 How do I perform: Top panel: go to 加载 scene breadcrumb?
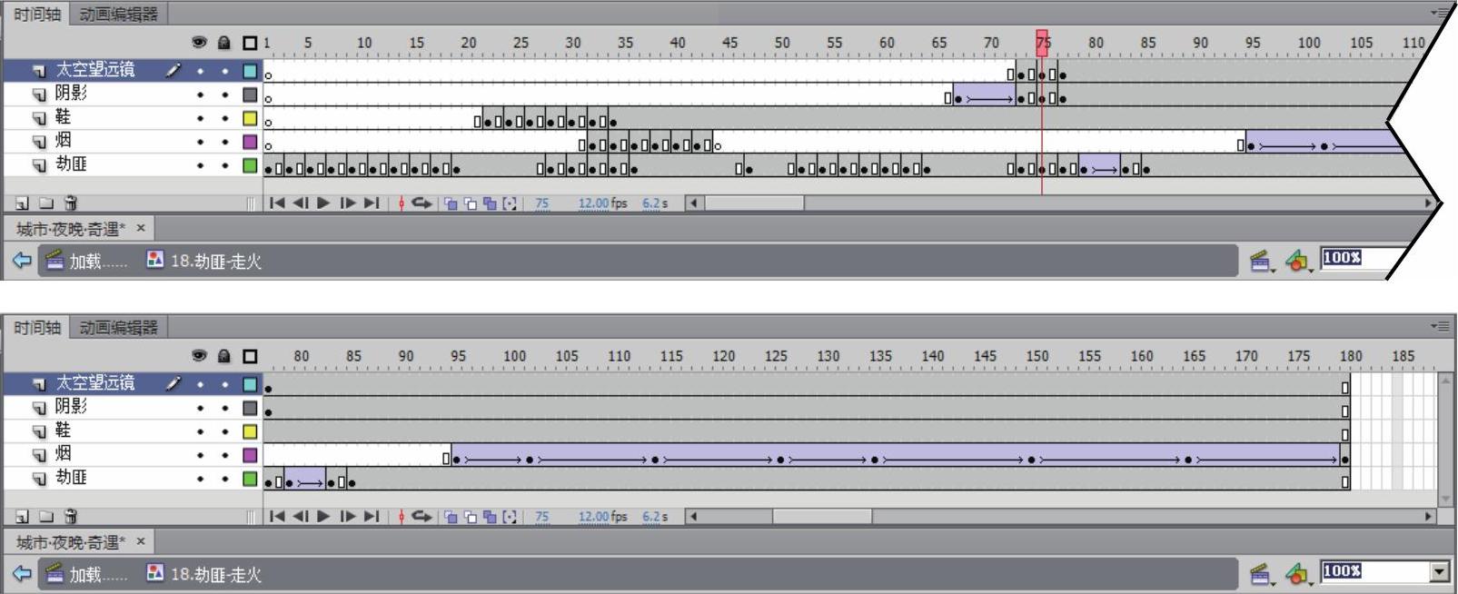tap(86, 262)
